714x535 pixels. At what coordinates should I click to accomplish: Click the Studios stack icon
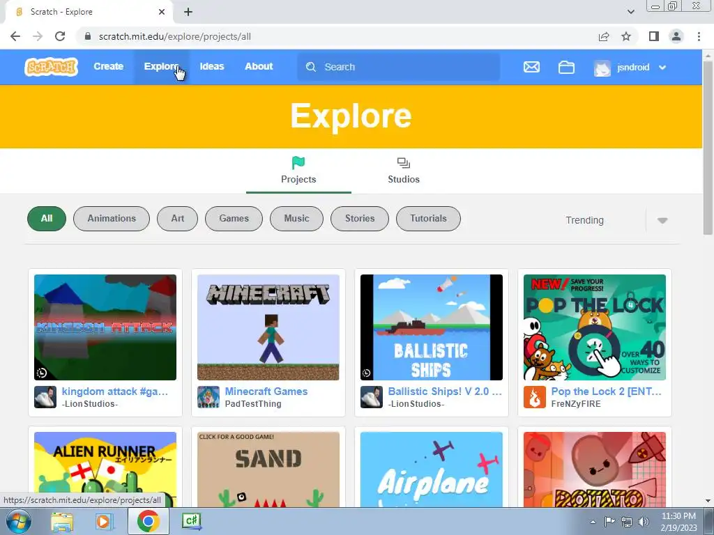click(x=404, y=163)
